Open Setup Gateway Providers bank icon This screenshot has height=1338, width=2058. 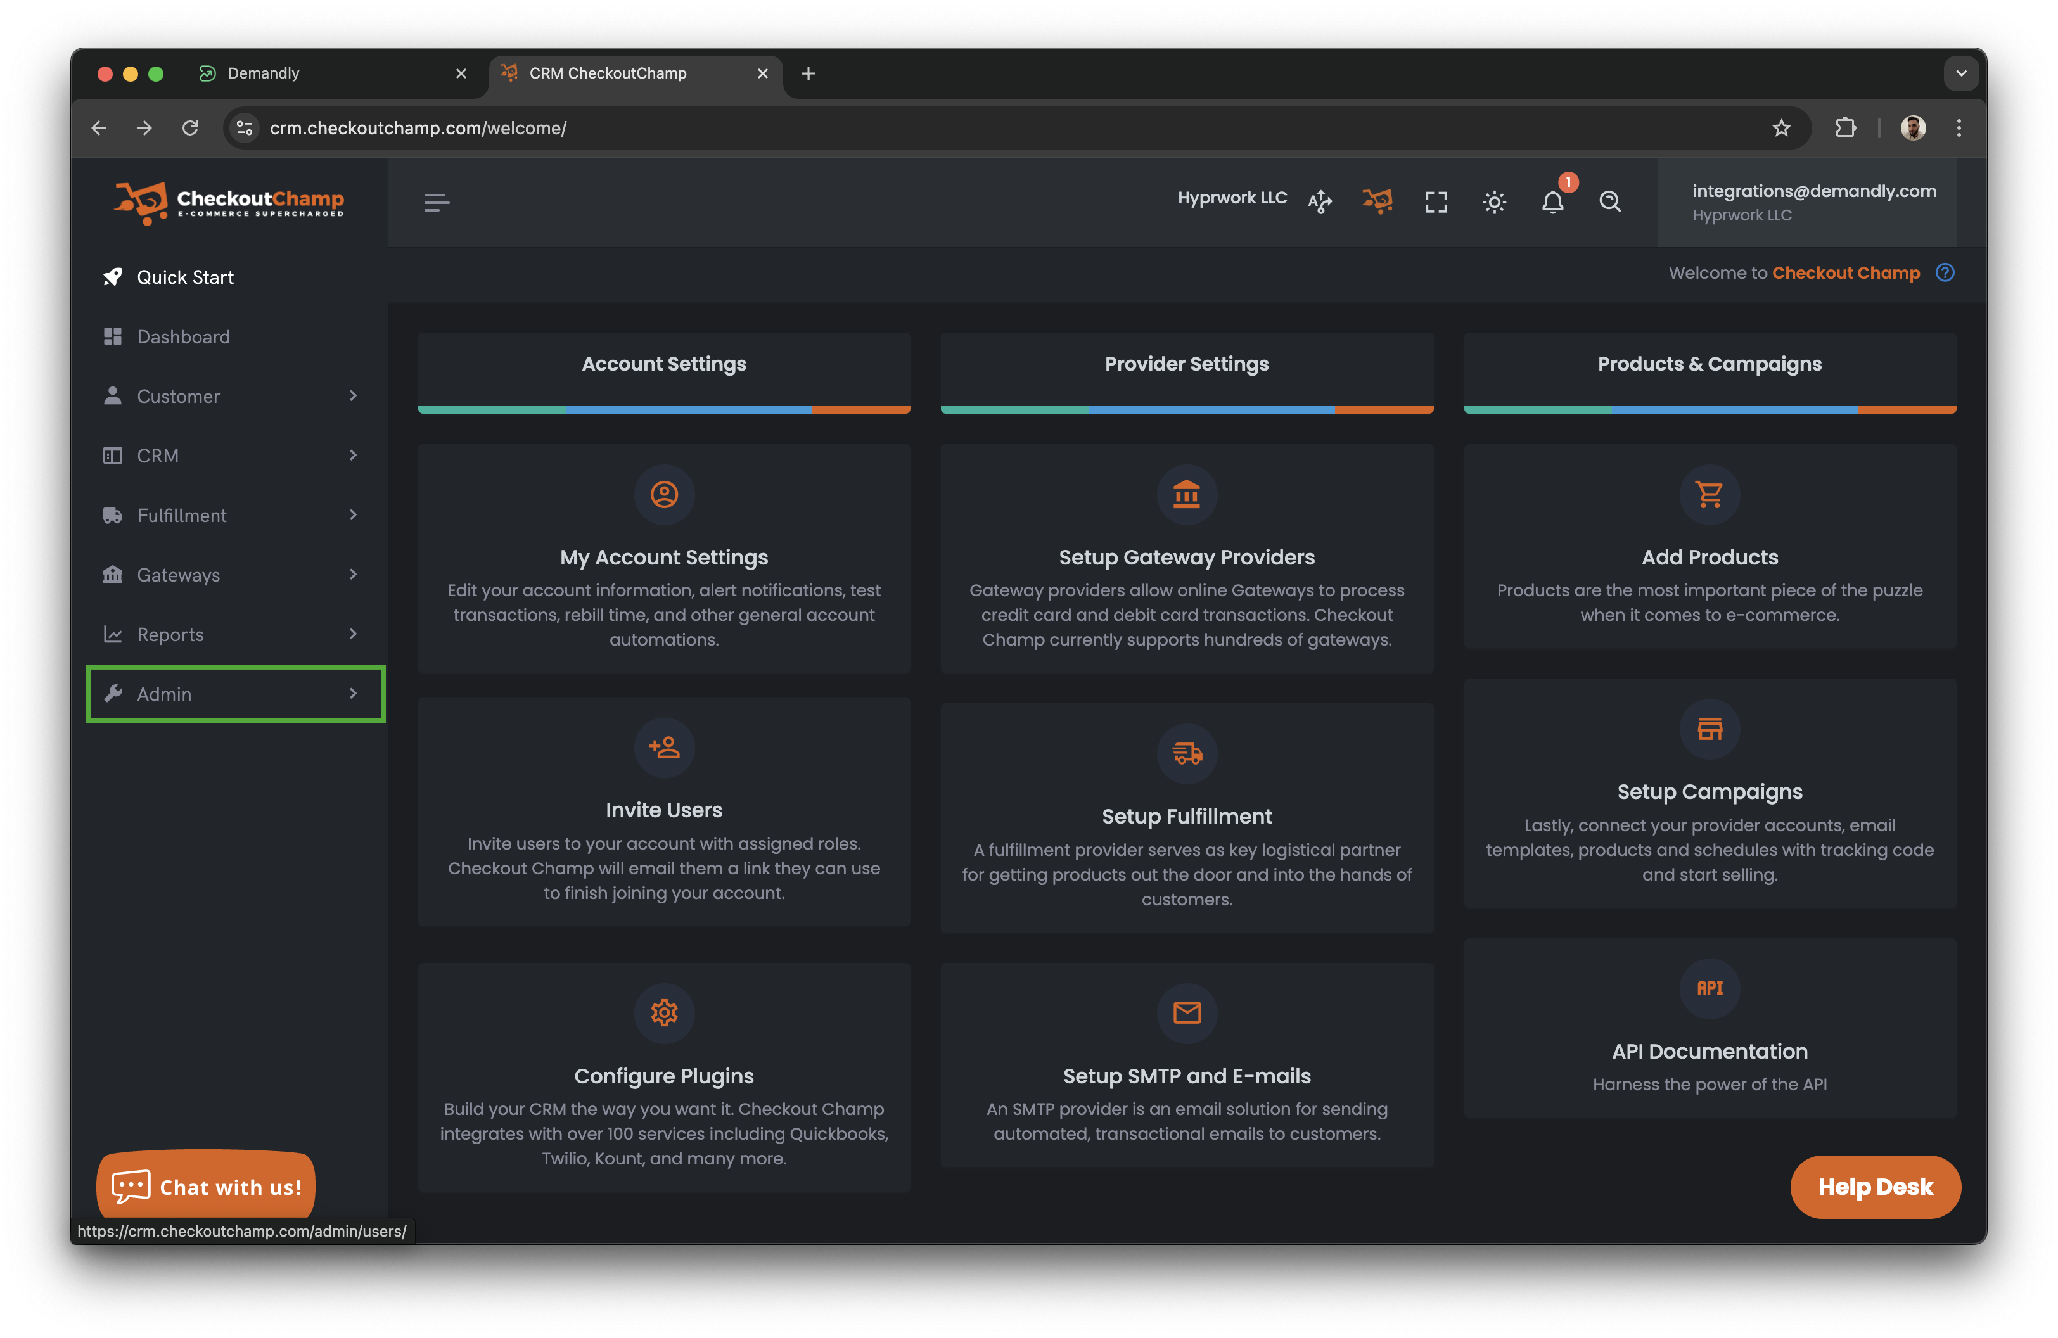(x=1186, y=494)
